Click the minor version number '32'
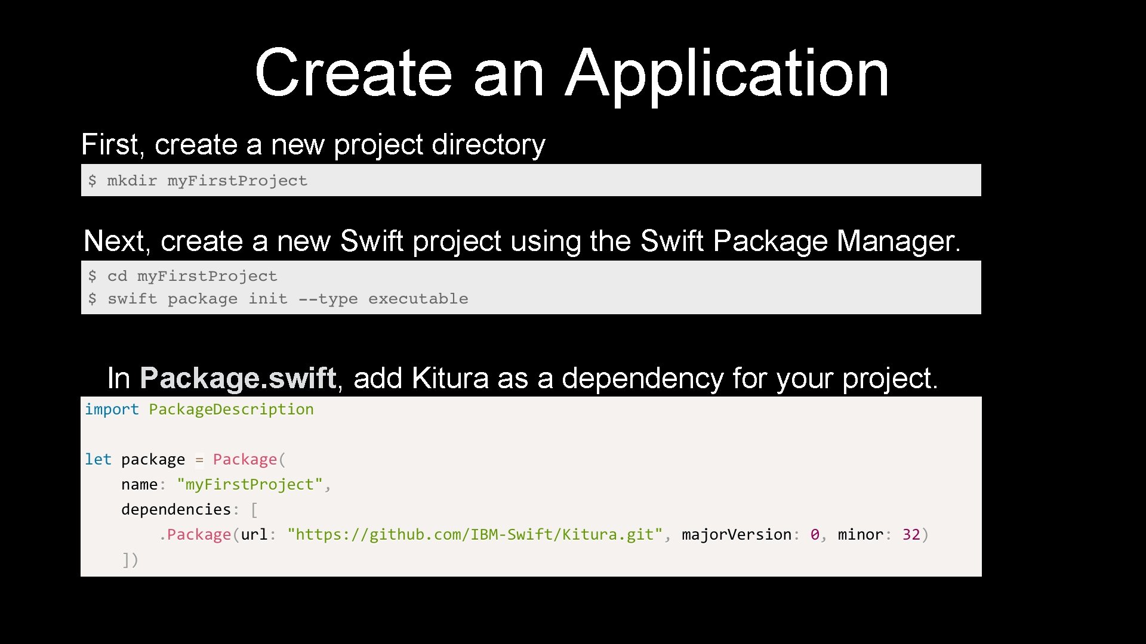This screenshot has height=644, width=1146. pyautogui.click(x=911, y=535)
